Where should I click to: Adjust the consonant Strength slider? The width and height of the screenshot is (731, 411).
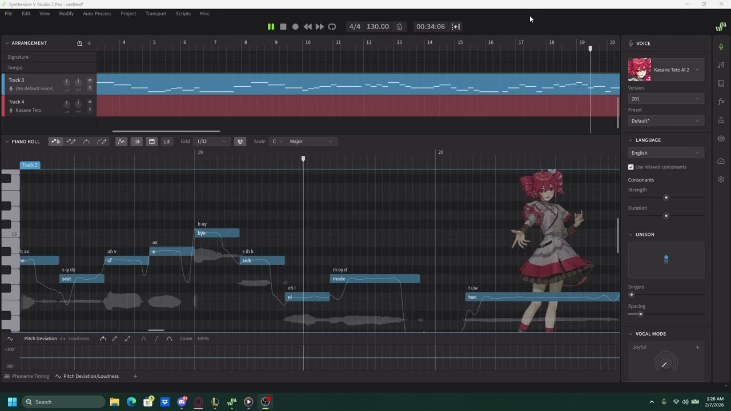666,198
